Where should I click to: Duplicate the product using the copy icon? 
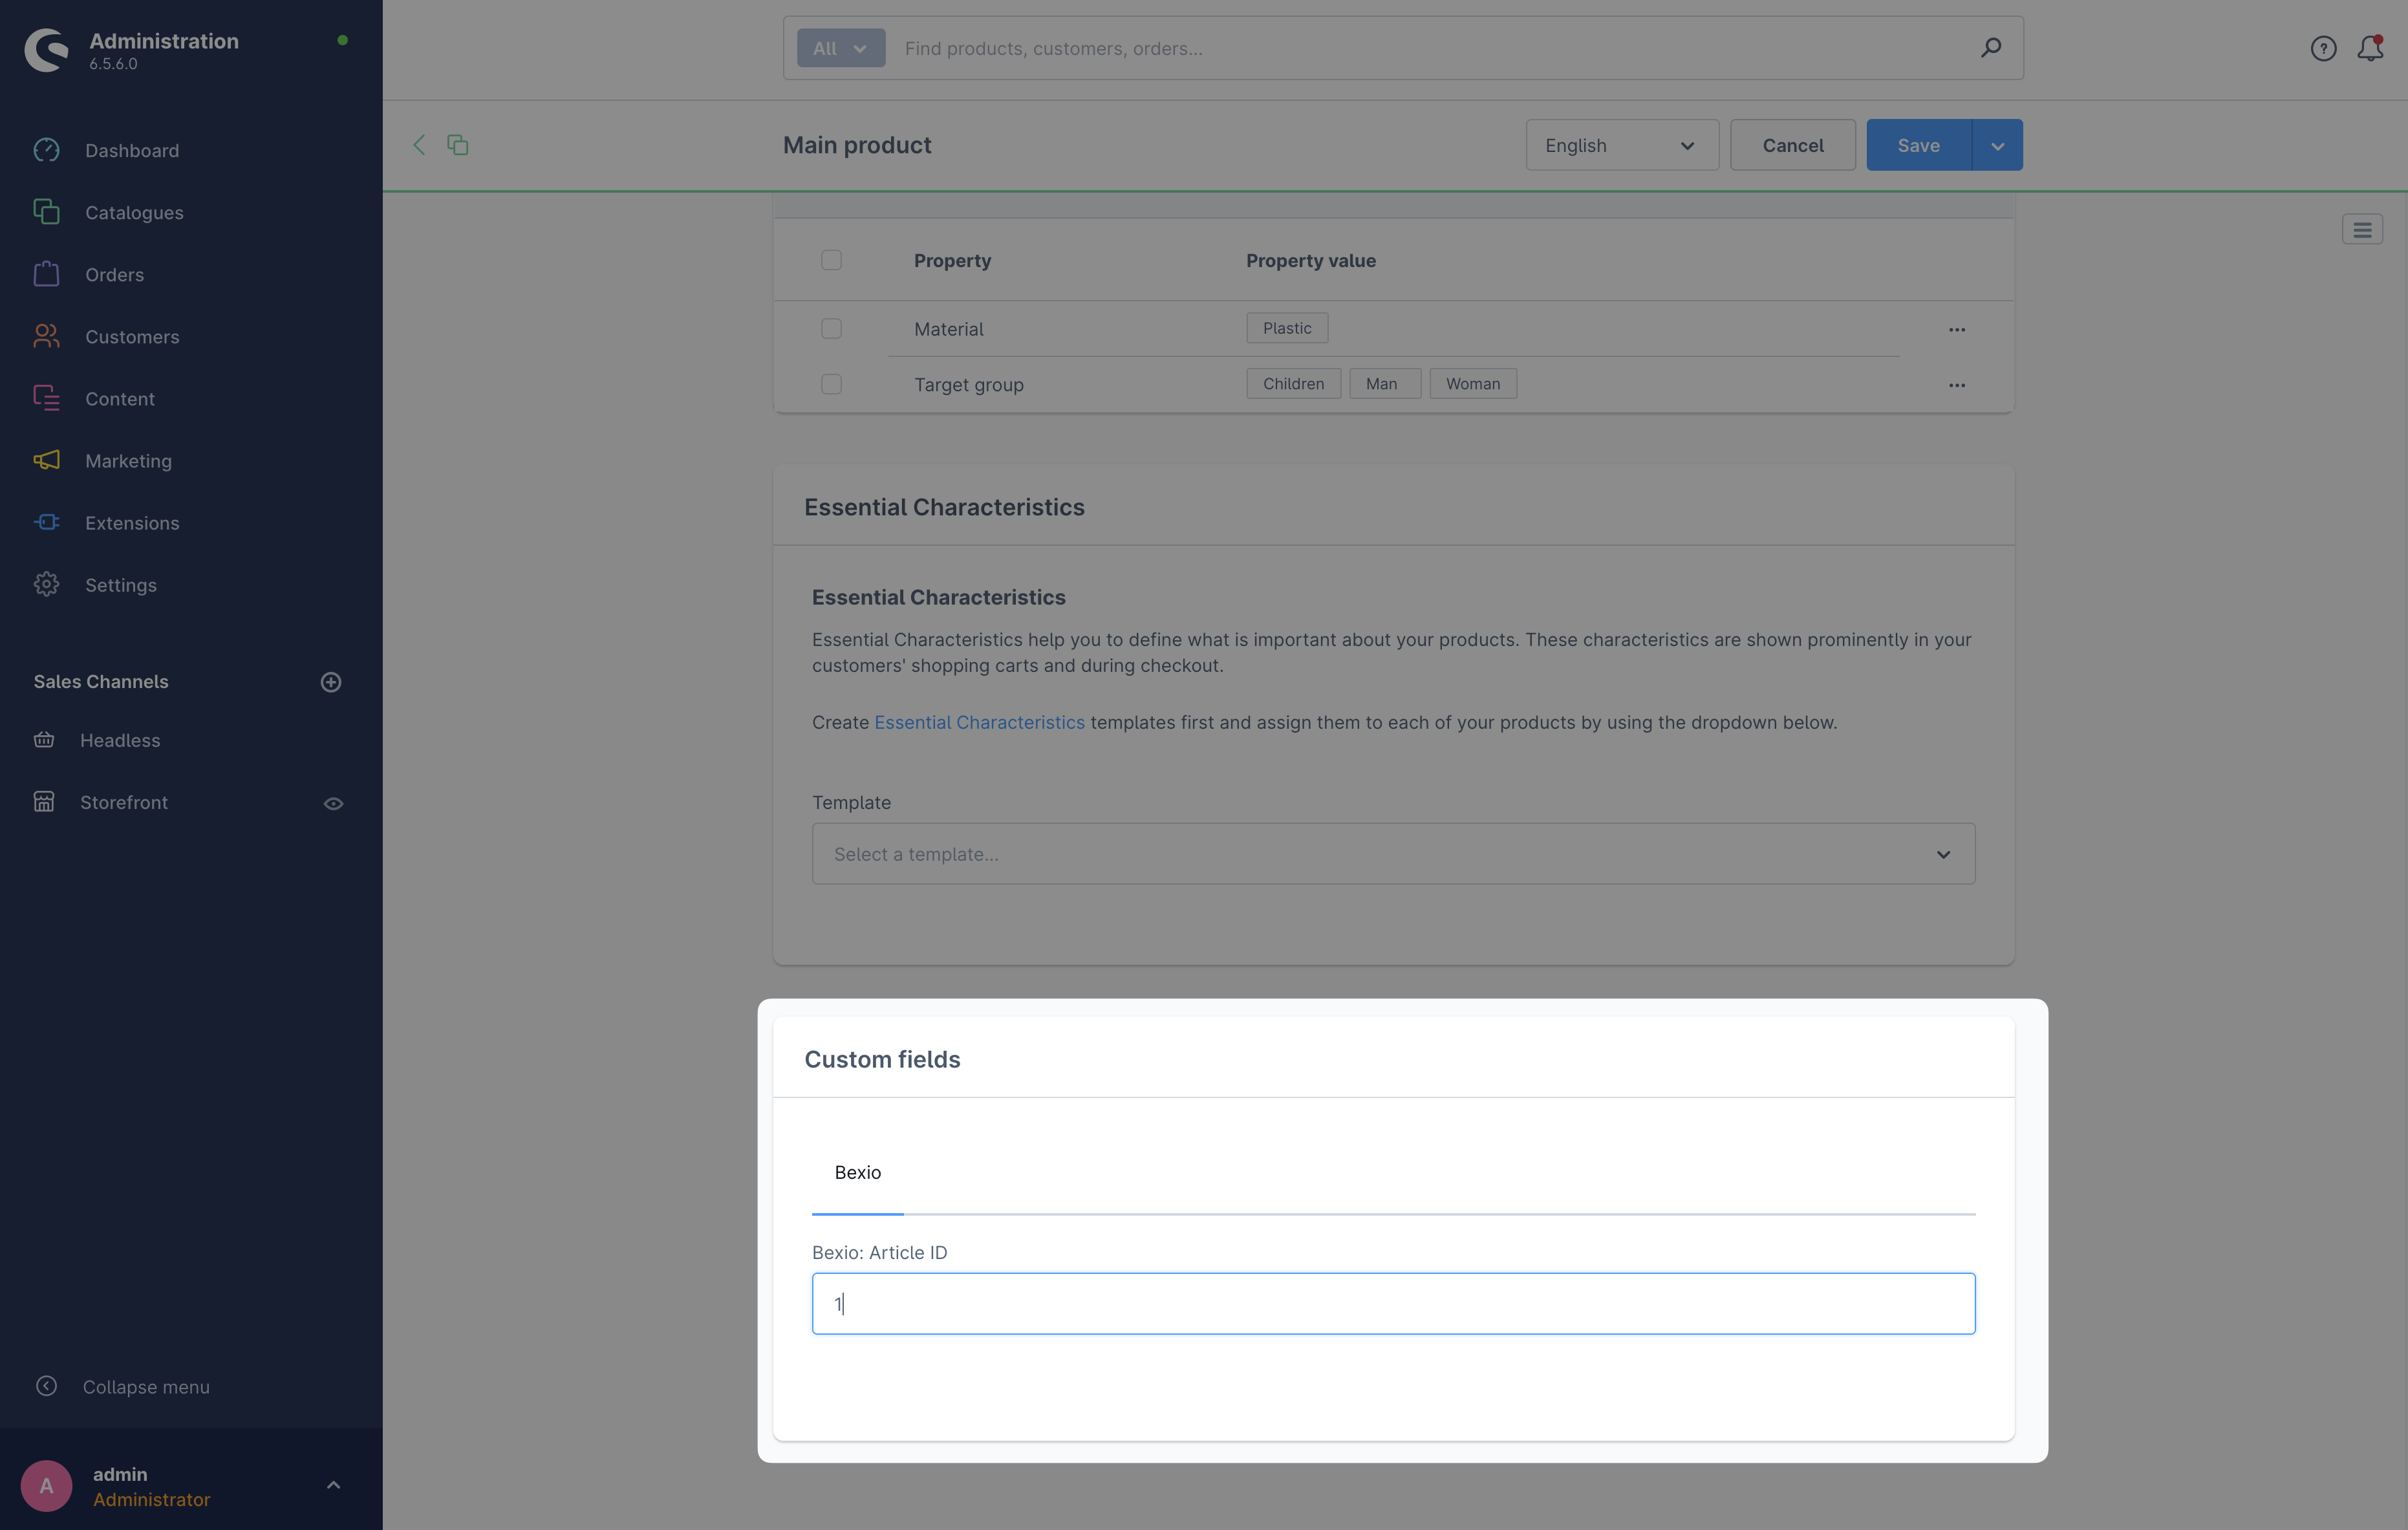click(458, 144)
